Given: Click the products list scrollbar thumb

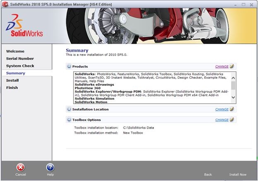Looking at the screenshot, I should [x=233, y=85].
